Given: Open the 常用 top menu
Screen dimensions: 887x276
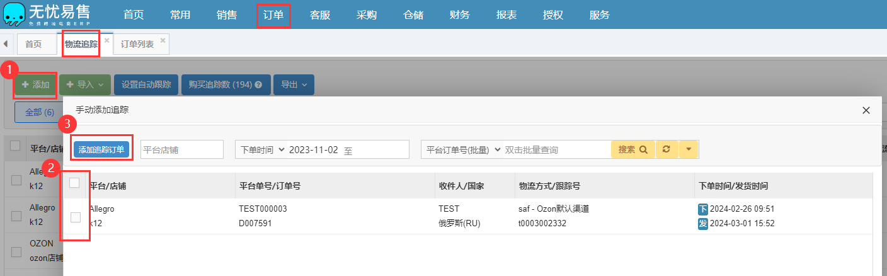Looking at the screenshot, I should pyautogui.click(x=180, y=14).
